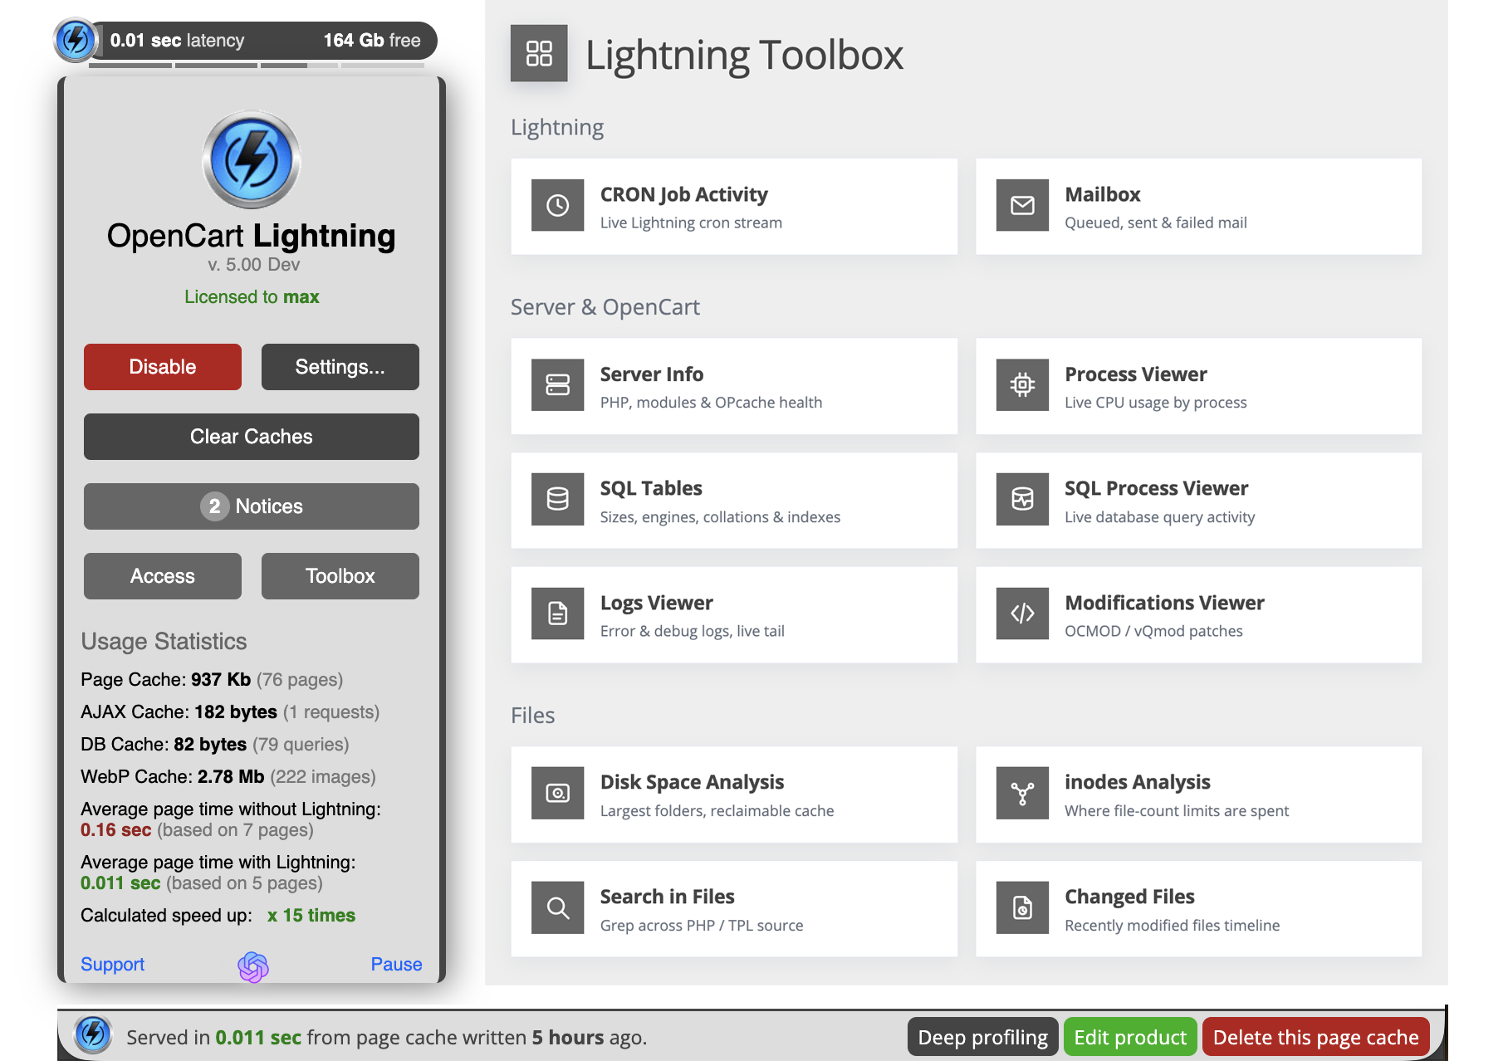Open the Mailbox envelope icon

click(1022, 205)
